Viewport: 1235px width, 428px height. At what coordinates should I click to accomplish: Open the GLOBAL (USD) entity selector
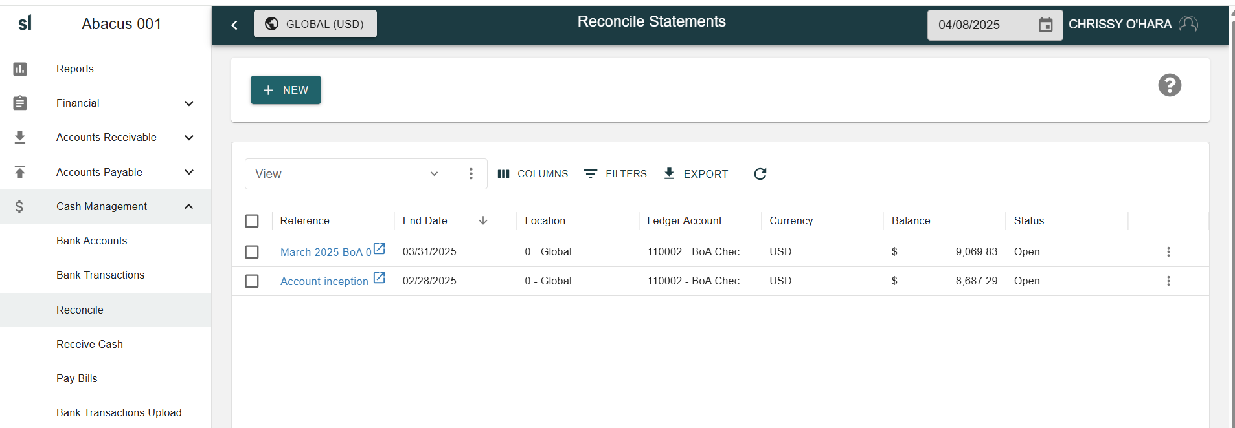pos(315,24)
